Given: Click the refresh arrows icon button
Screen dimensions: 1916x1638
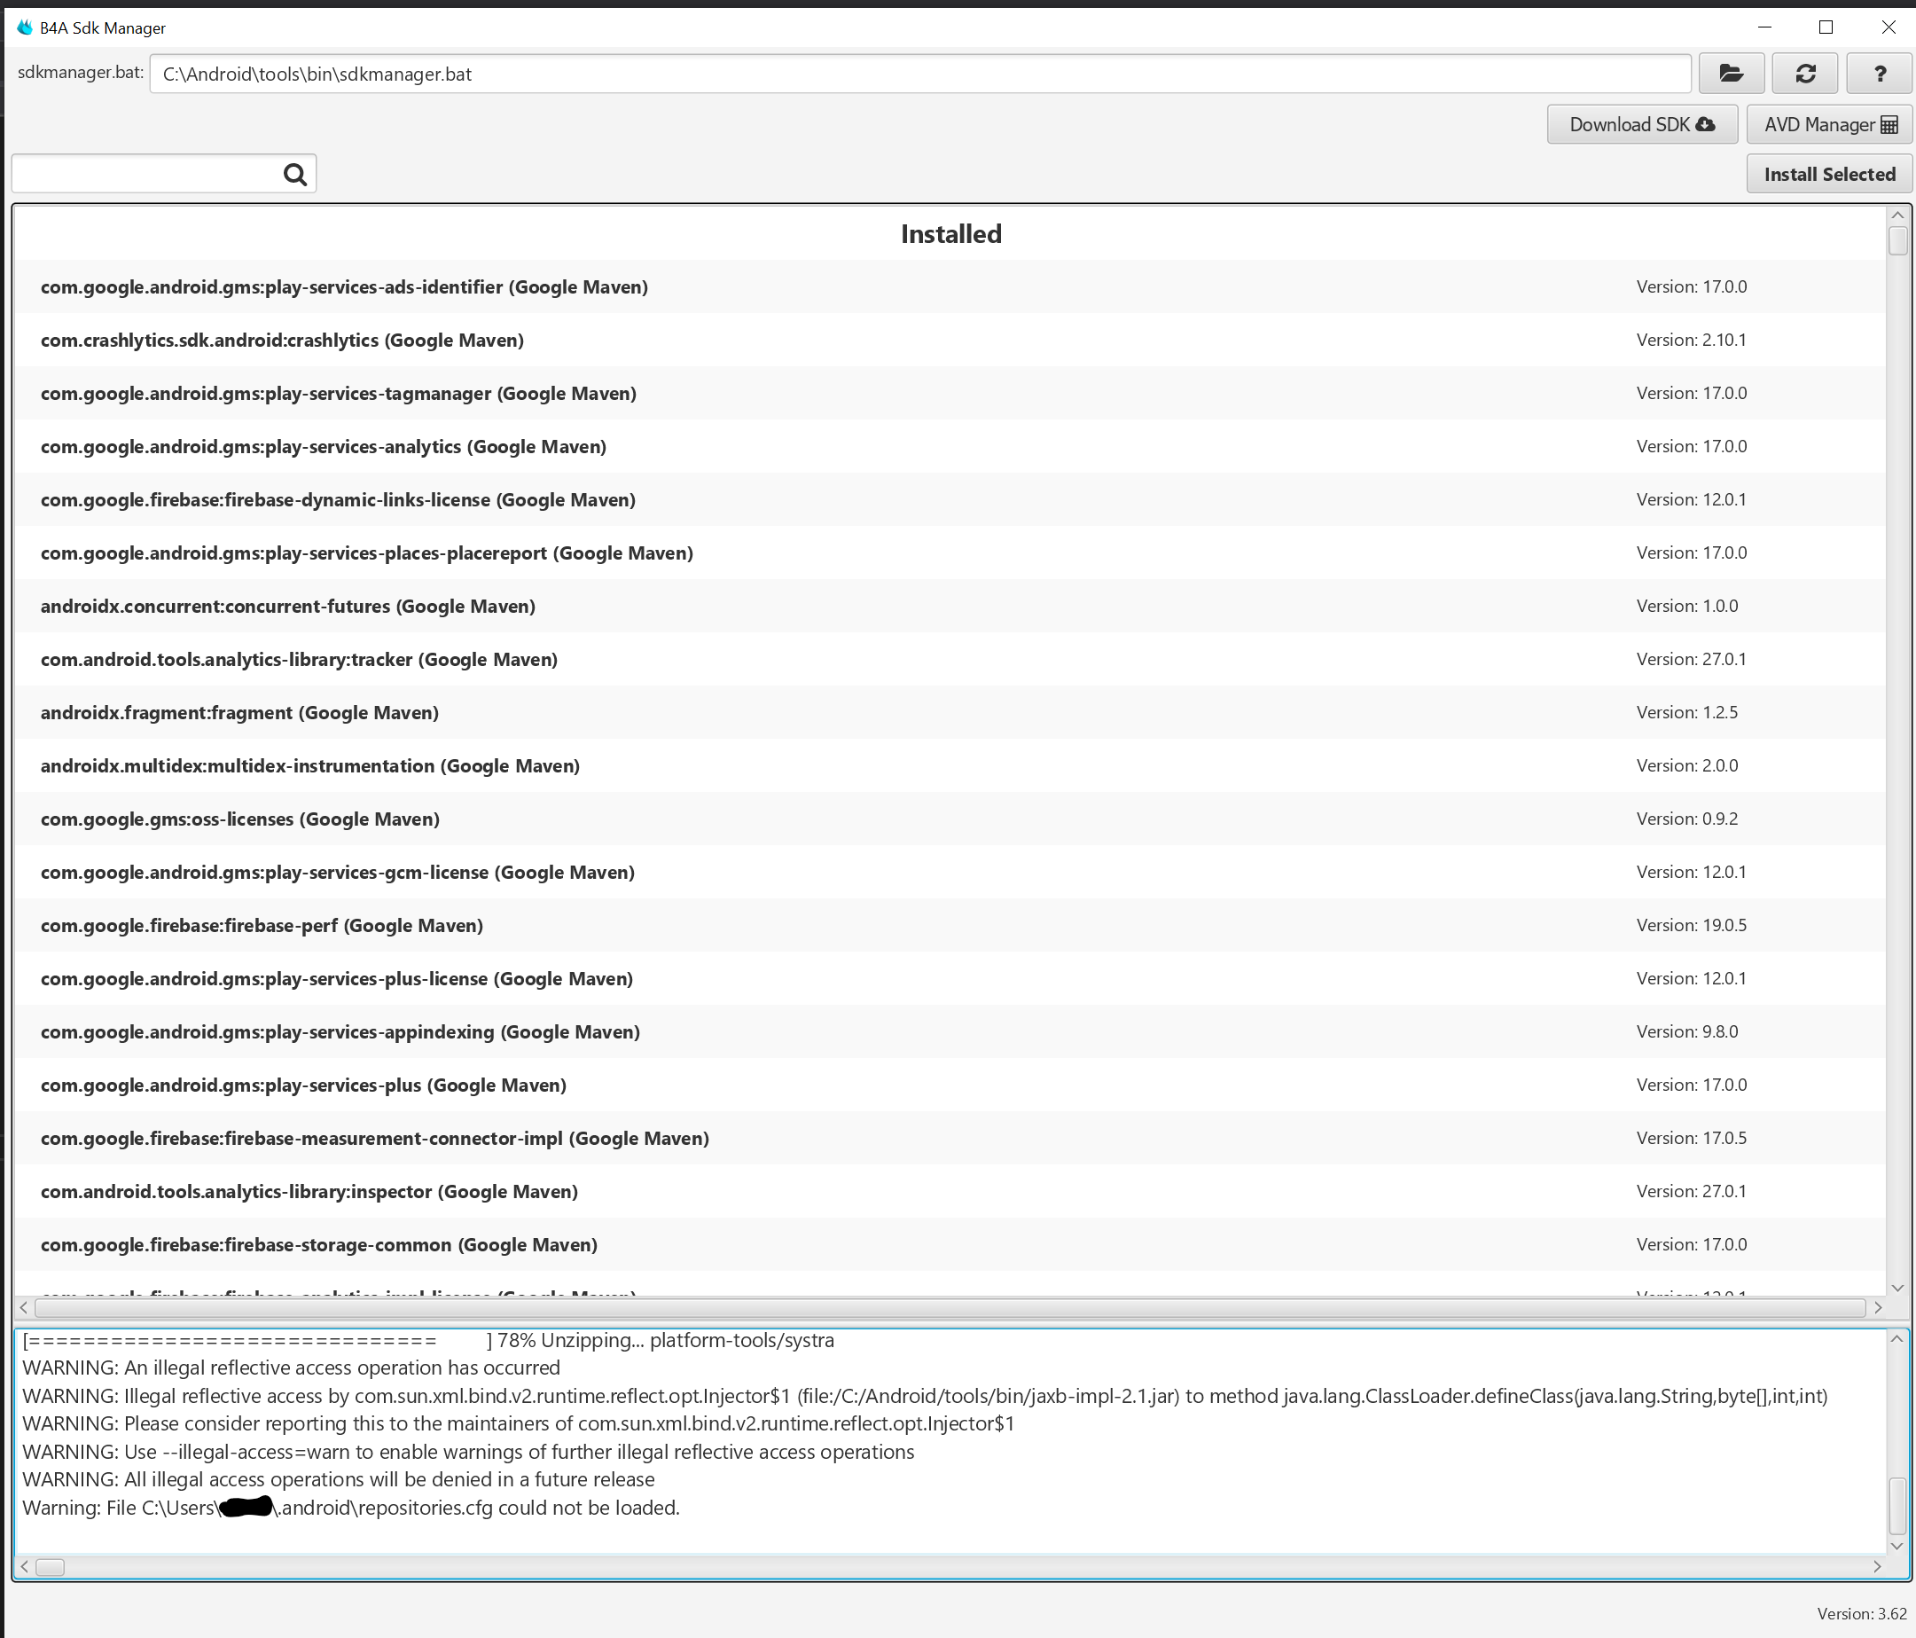Looking at the screenshot, I should pyautogui.click(x=1805, y=74).
